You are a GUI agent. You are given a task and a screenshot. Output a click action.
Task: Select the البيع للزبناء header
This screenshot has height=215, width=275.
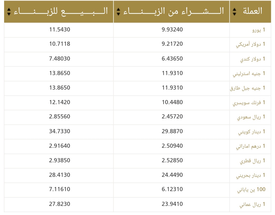tap(59, 12)
